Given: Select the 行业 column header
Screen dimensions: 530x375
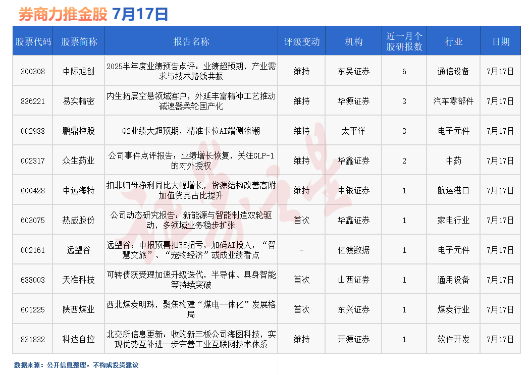Looking at the screenshot, I should [x=454, y=41].
